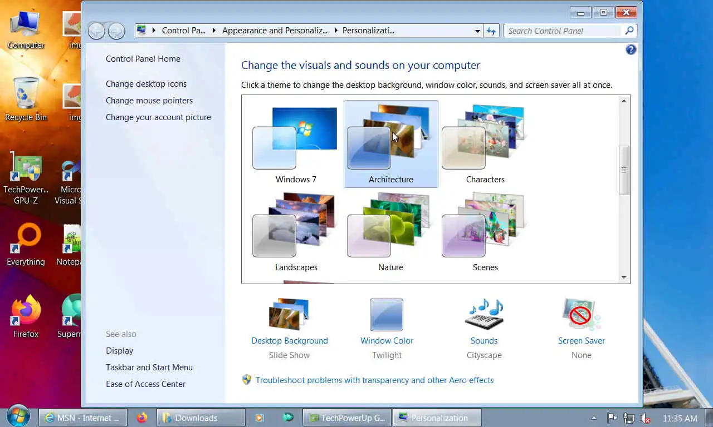The height and width of the screenshot is (427, 713).
Task: Choose the Characters theme
Action: pos(485,144)
